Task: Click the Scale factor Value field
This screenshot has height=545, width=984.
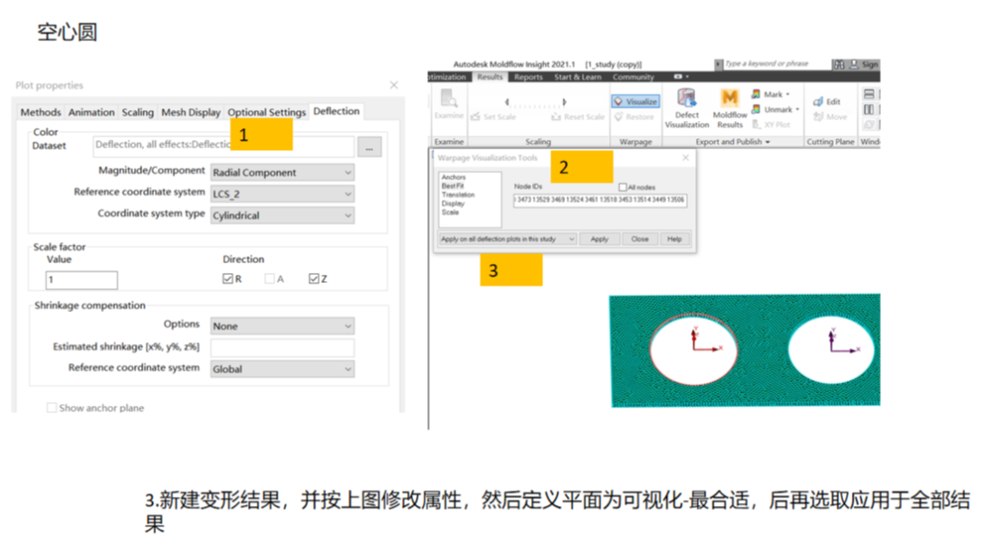Action: (82, 280)
